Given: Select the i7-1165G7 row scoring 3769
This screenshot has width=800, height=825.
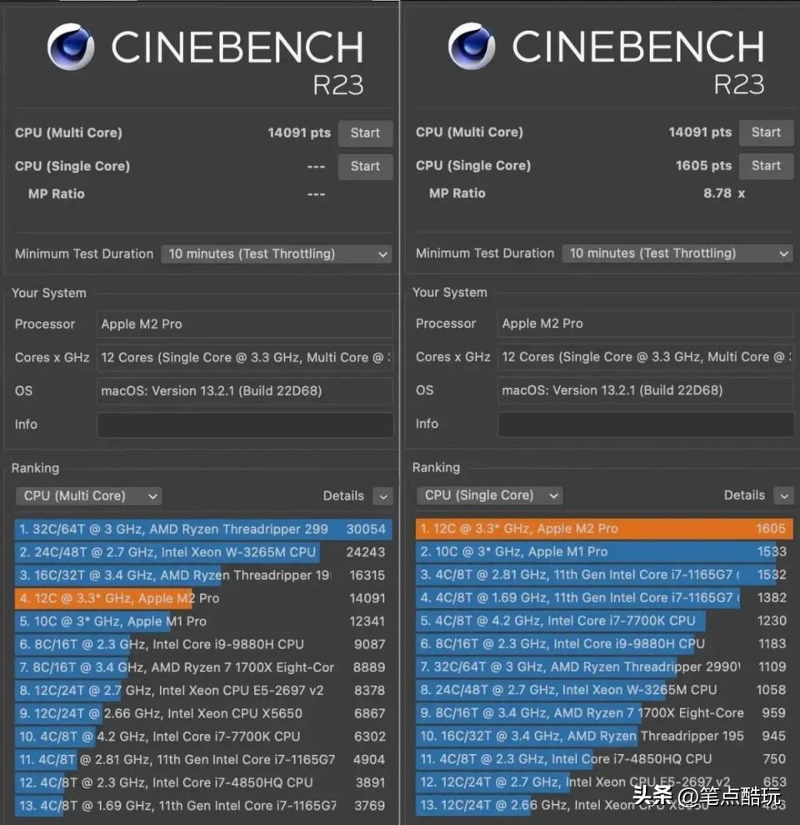Looking at the screenshot, I should [x=203, y=806].
